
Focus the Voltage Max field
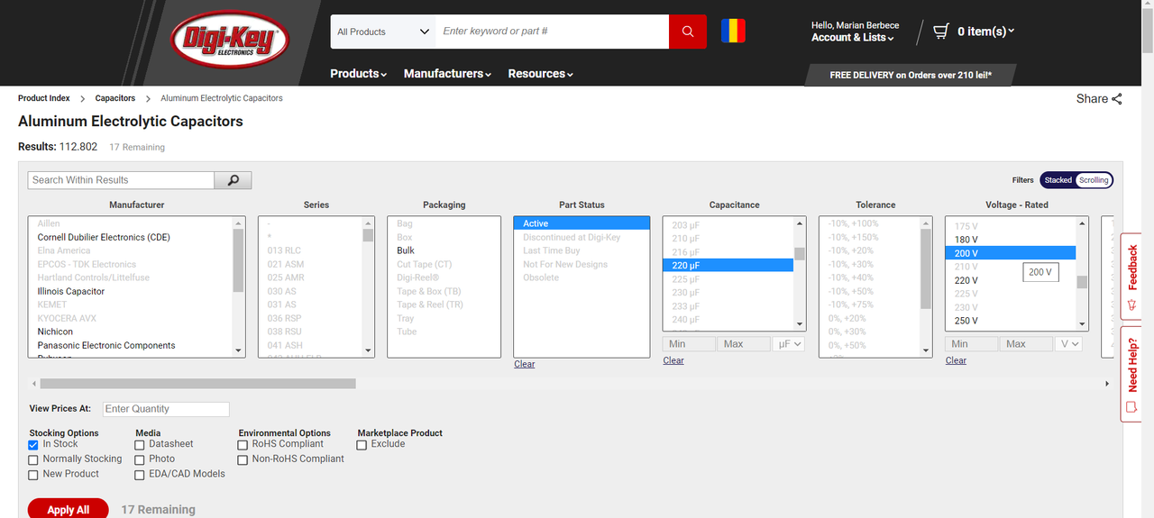coord(1027,344)
